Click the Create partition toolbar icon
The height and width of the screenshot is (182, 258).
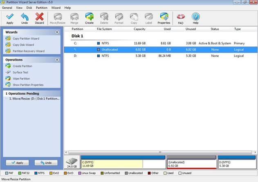pos(89,18)
